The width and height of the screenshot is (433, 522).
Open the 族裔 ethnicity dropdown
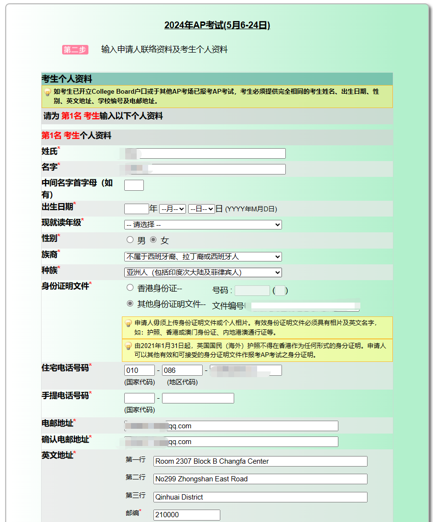coord(203,257)
